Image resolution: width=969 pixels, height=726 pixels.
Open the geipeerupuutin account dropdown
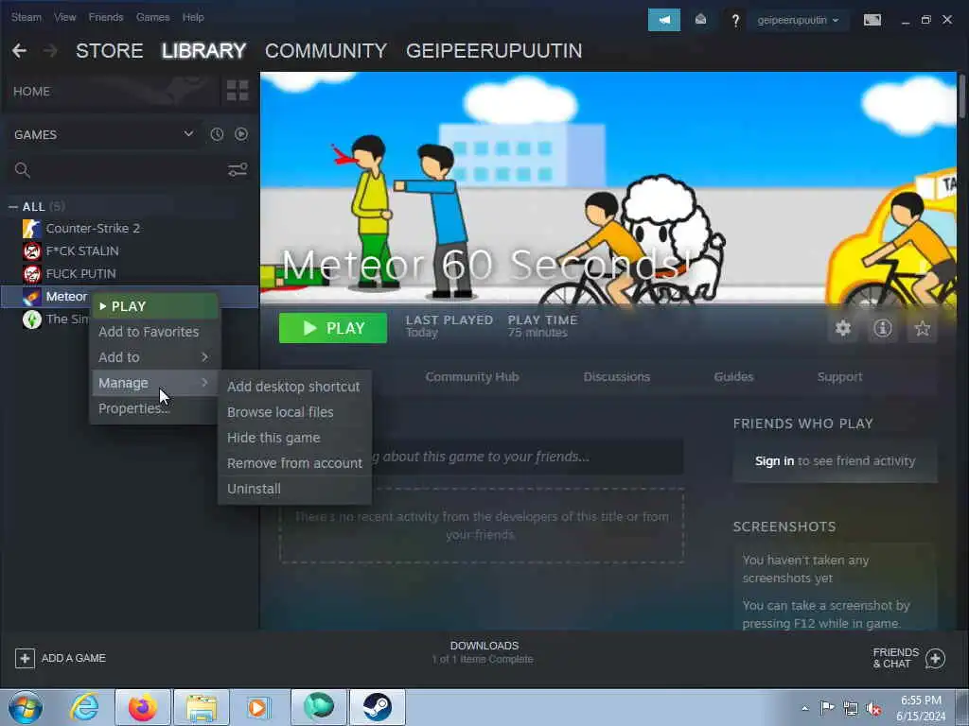pyautogui.click(x=798, y=20)
